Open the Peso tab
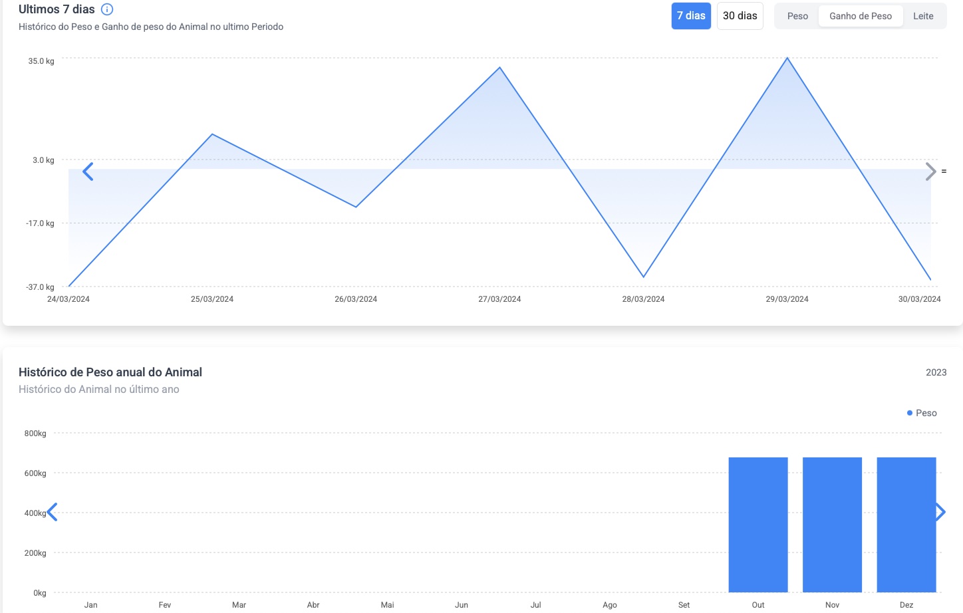The height and width of the screenshot is (613, 963). [x=797, y=16]
